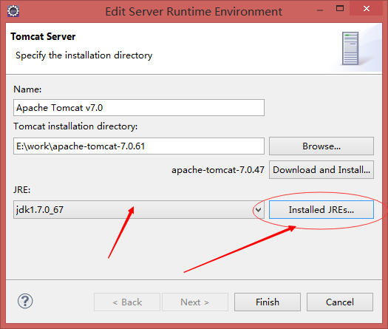Viewport: 388px width, 329px height.
Task: Focus the Tomcat installation directory field
Action: (139, 146)
